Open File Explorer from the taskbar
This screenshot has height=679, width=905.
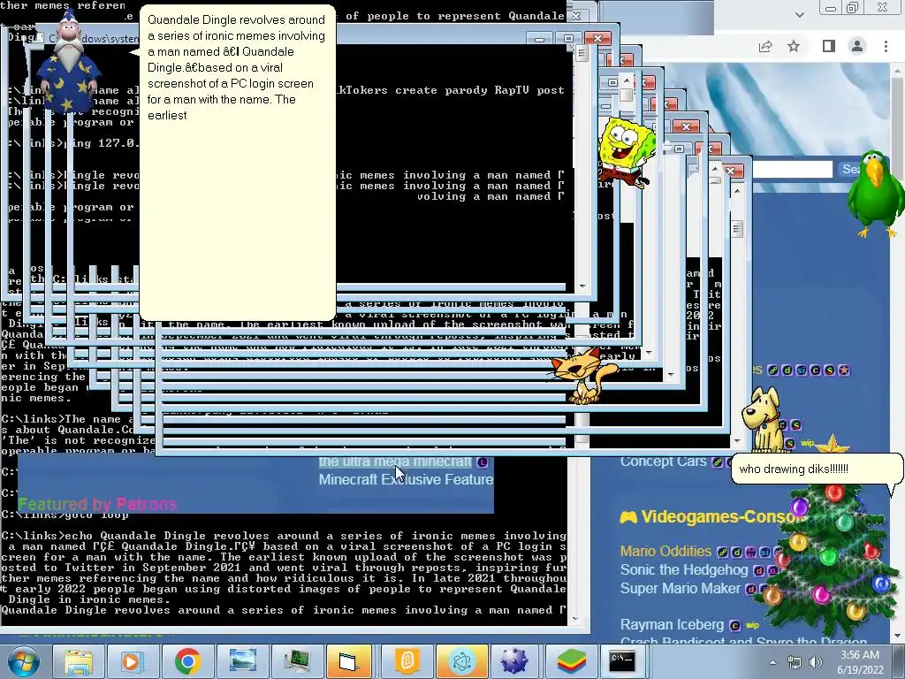[x=79, y=661]
